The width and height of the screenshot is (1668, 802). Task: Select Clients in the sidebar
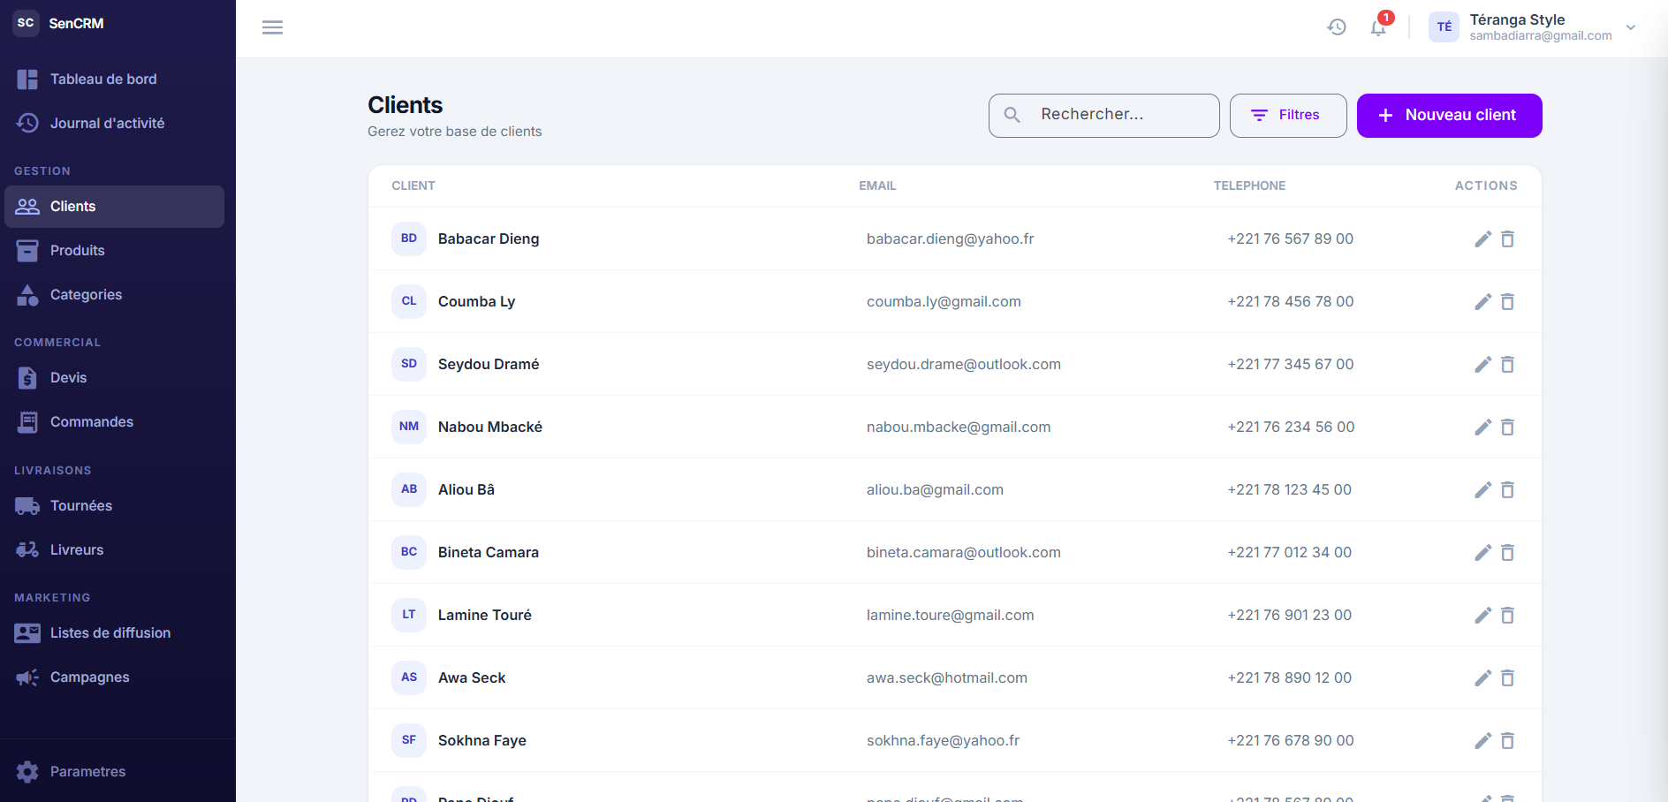(115, 207)
